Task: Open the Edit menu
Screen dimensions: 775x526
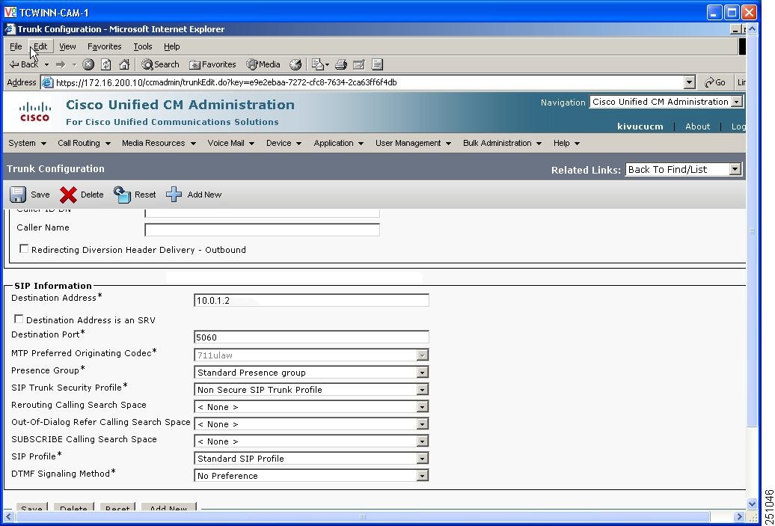Action: (40, 46)
